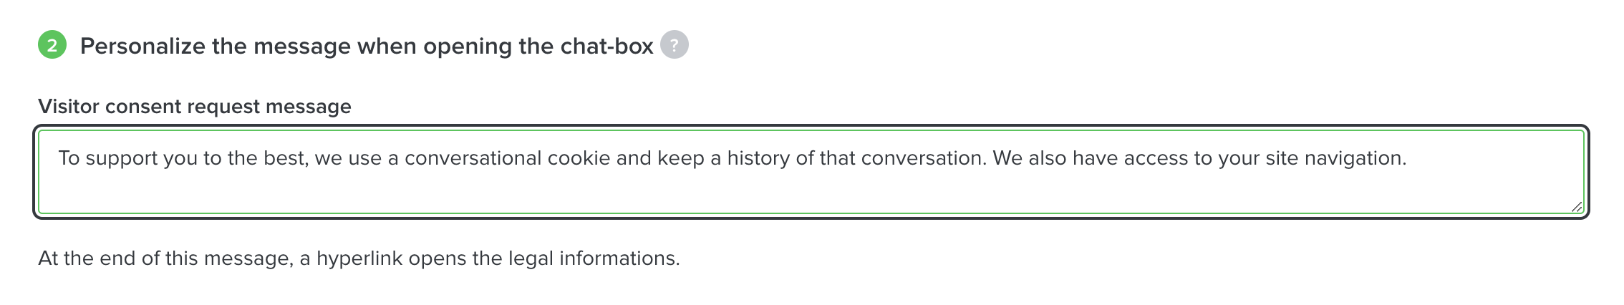Screen dimensions: 1624x305
Task: Grab the textarea resize handle corner
Action: click(1576, 207)
